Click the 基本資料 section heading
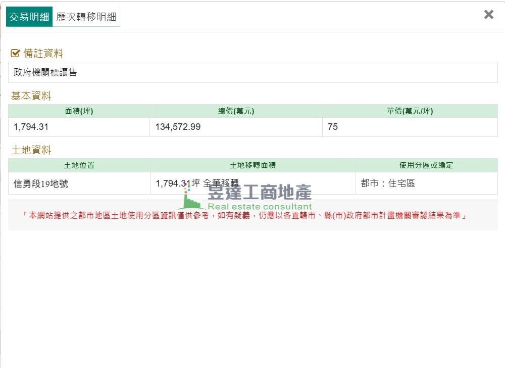The image size is (505, 368). [x=31, y=96]
